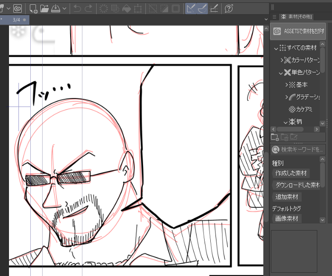The image size is (332, 276).
Task: Click the search magnifier icon in material palette
Action: [276, 150]
